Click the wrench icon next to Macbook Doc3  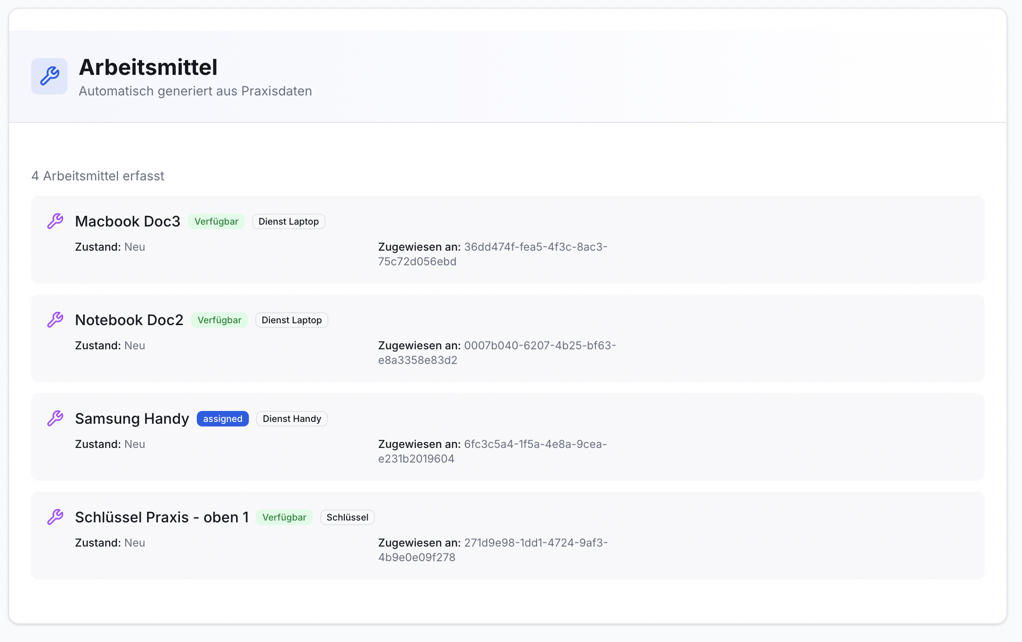[x=55, y=221]
